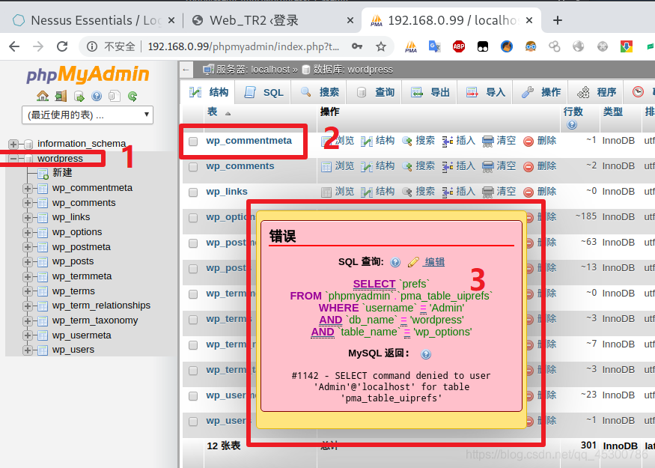Click the log out door icon
The width and height of the screenshot is (655, 468).
[x=61, y=96]
